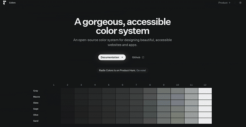Click column header number 12
Image resolution: width=246 pixels, height=127 pixels.
click(205, 85)
